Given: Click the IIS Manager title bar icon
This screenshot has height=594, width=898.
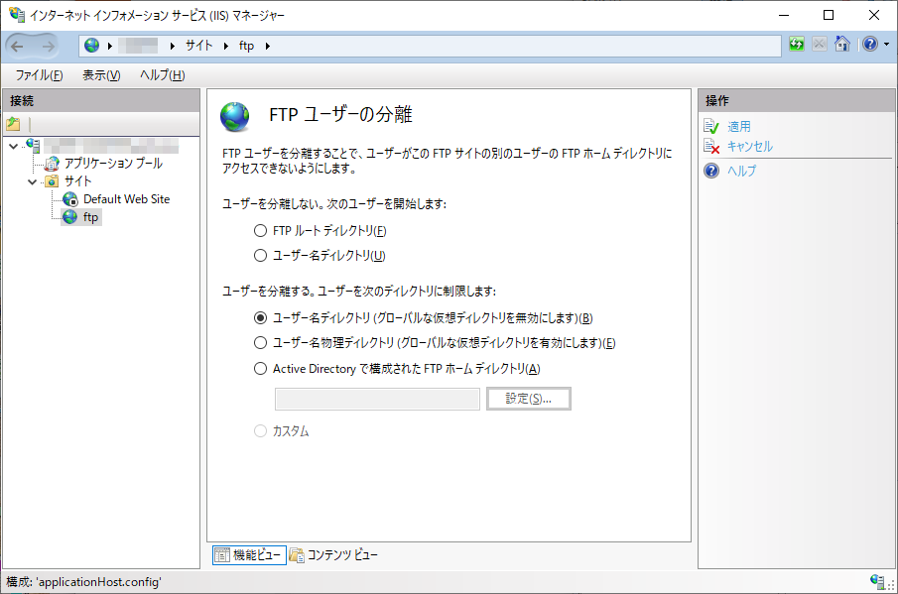Looking at the screenshot, I should coord(17,14).
